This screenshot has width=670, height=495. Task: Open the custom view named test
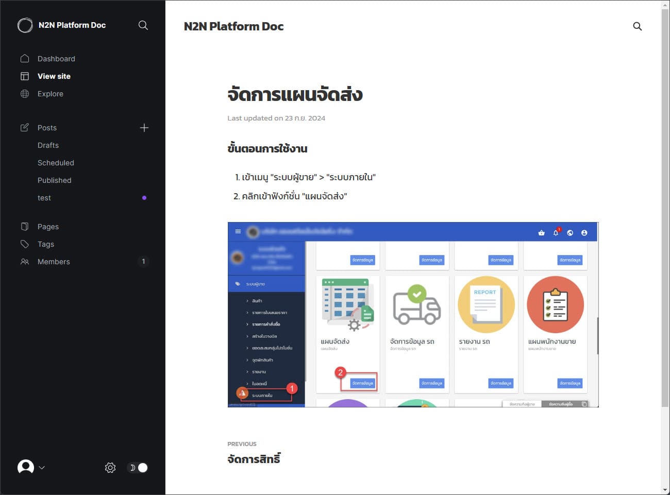point(44,198)
